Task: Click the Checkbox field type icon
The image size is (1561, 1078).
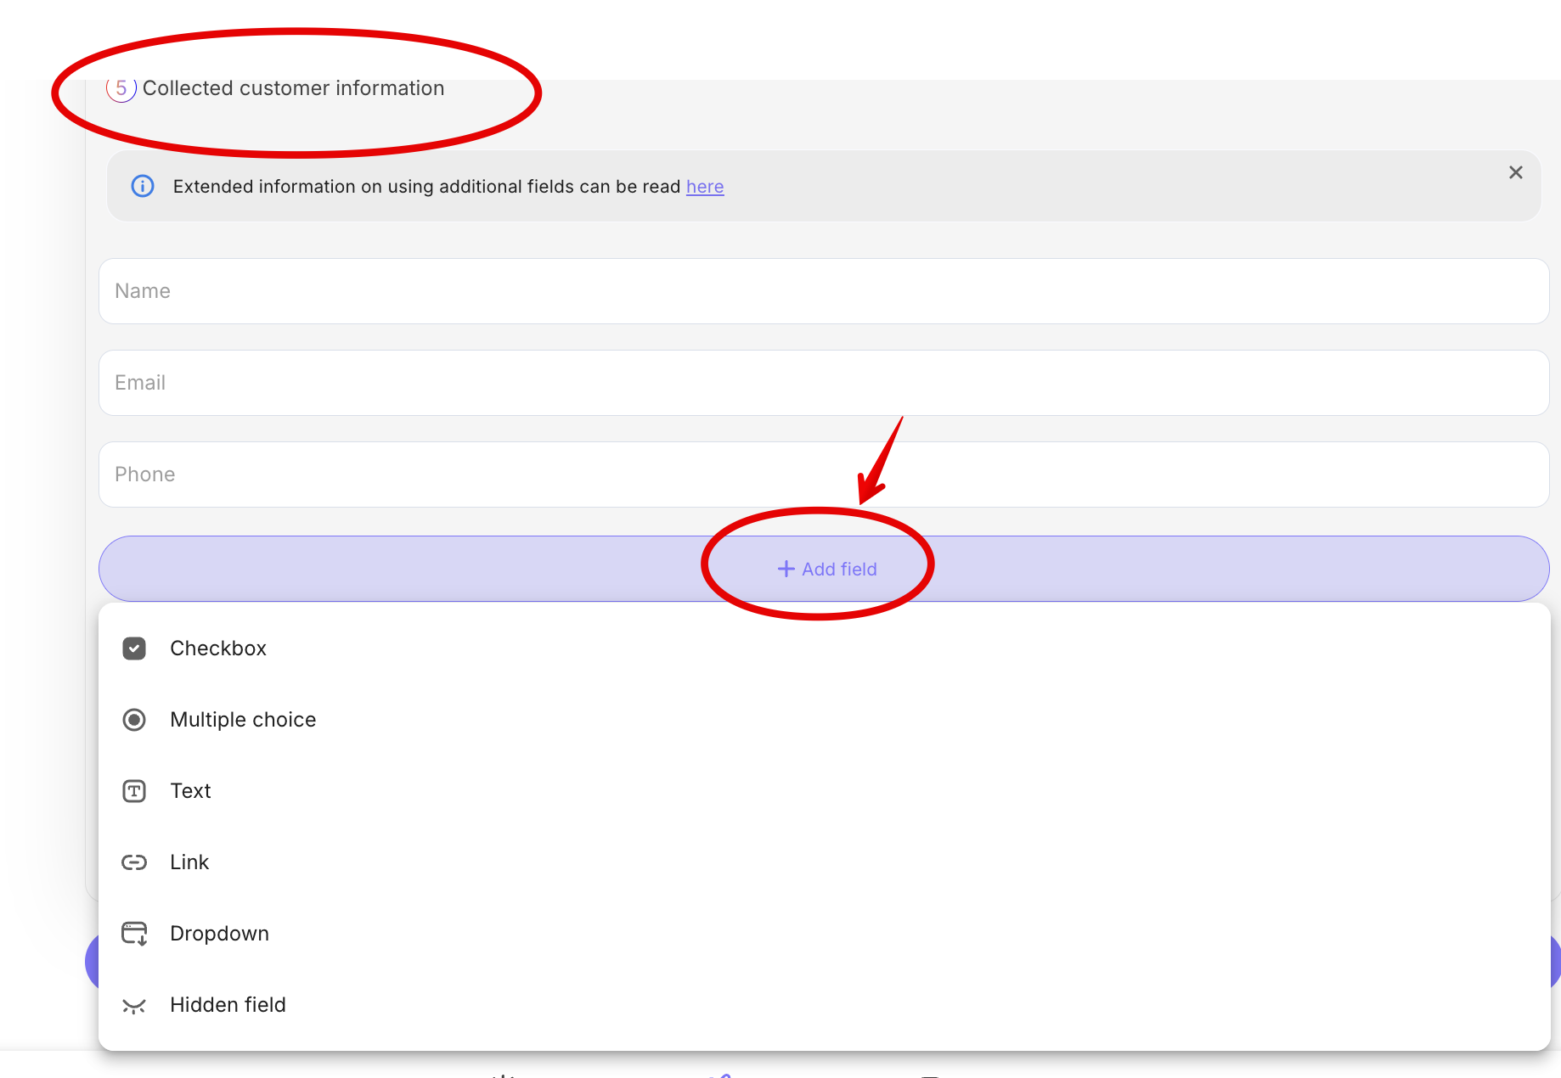Action: pos(134,648)
